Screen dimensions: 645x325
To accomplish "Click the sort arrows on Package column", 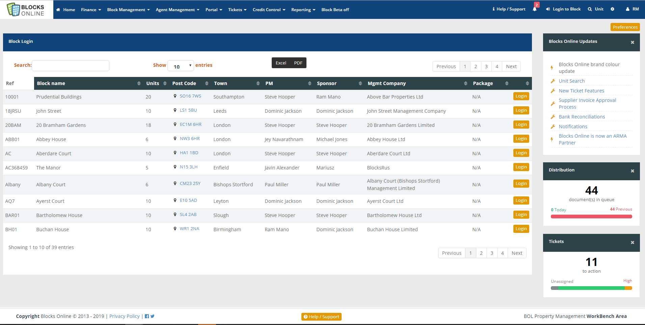I will (x=507, y=83).
